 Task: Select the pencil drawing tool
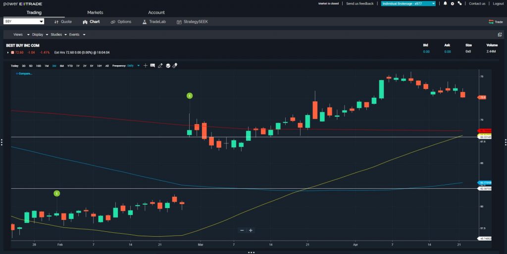[x=160, y=66]
